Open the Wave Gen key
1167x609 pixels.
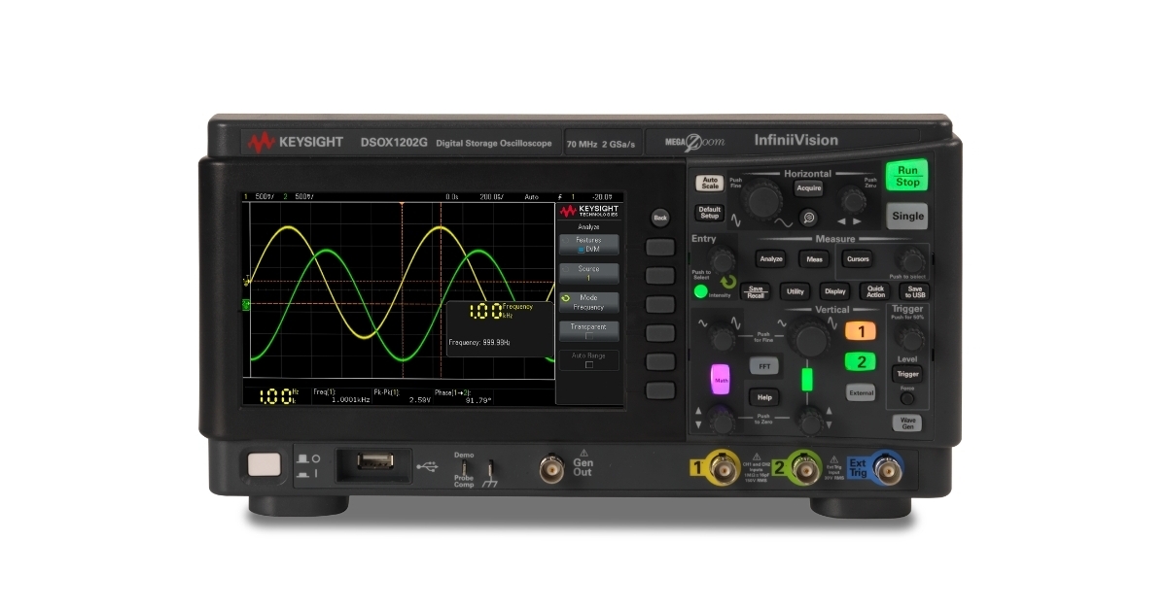(x=907, y=422)
